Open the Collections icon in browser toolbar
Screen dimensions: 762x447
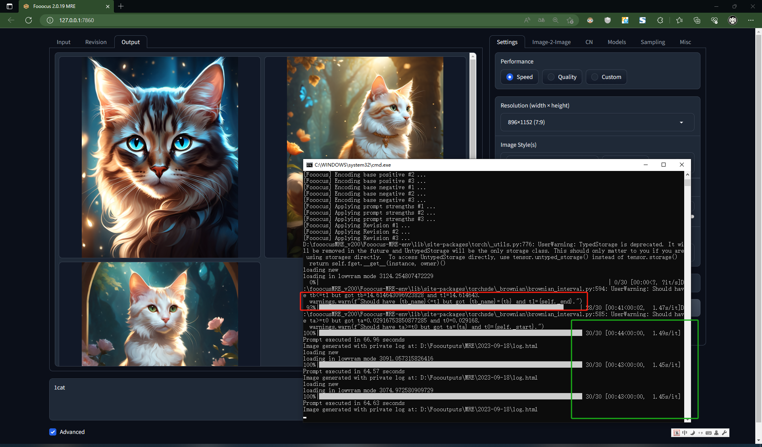pos(697,20)
